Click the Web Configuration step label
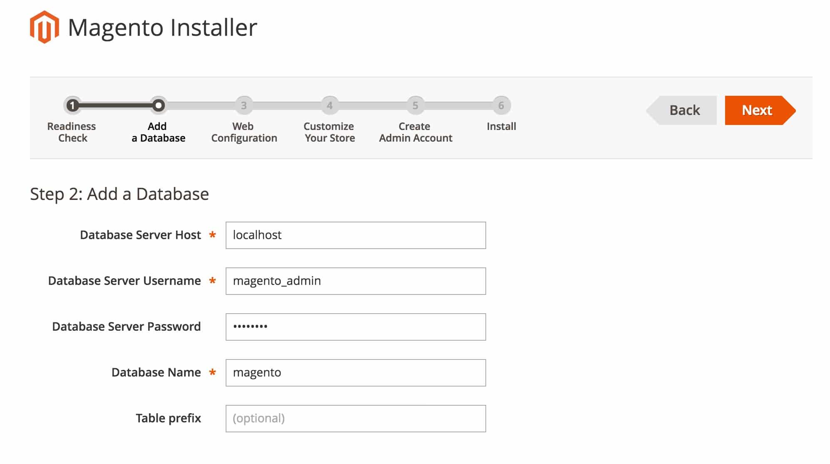The height and width of the screenshot is (464, 830). (x=244, y=132)
